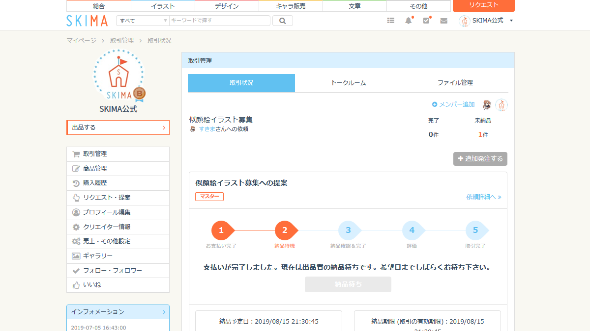Open the 依頼詳細へ link
590x331 pixels.
483,197
